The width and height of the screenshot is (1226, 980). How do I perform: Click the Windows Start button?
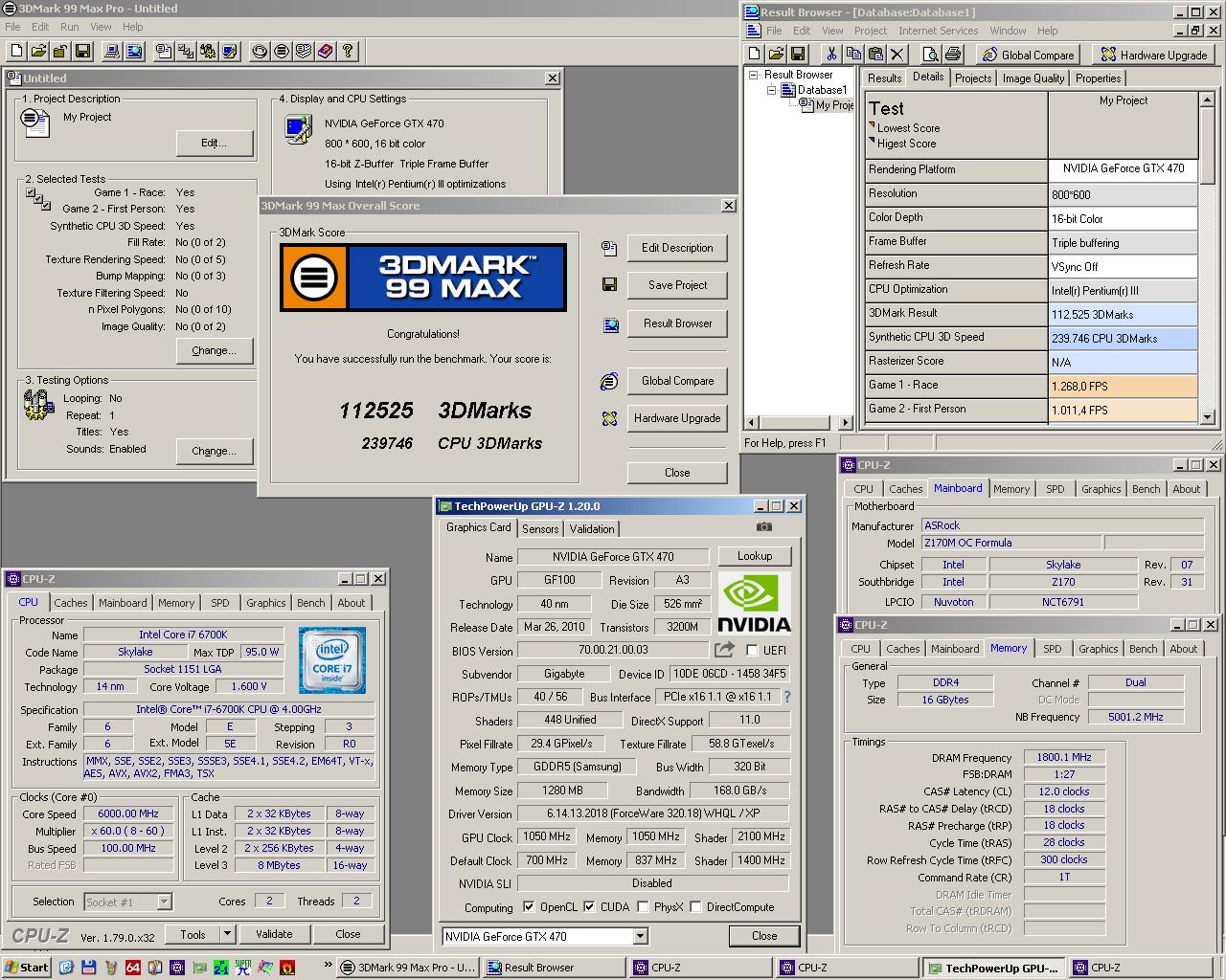click(26, 968)
